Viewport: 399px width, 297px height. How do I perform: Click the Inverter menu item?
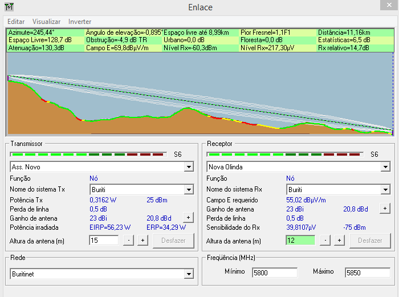click(80, 22)
